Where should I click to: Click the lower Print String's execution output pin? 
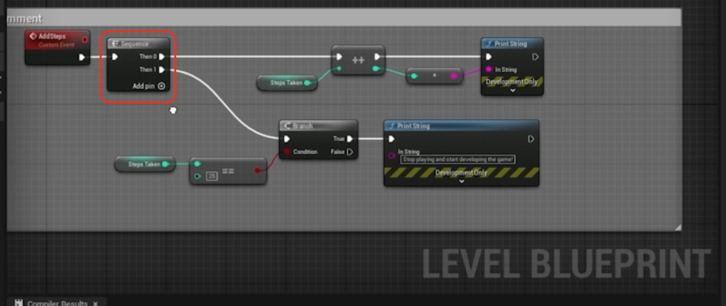pyautogui.click(x=531, y=139)
